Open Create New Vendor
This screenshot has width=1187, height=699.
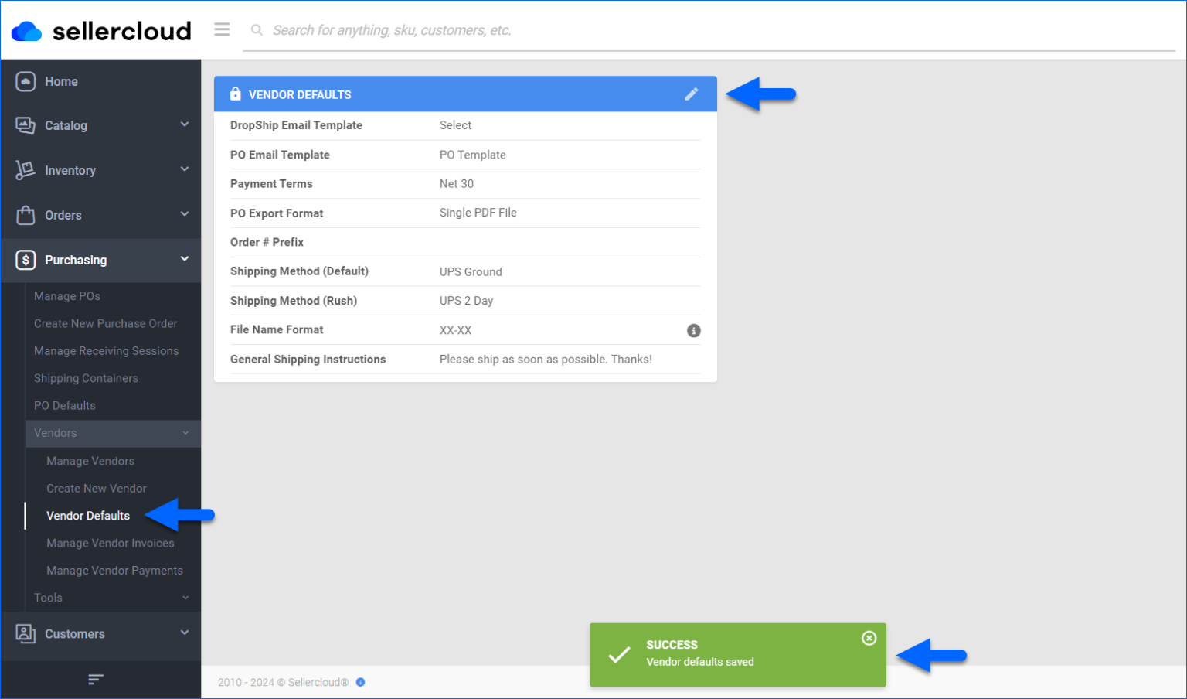point(97,488)
